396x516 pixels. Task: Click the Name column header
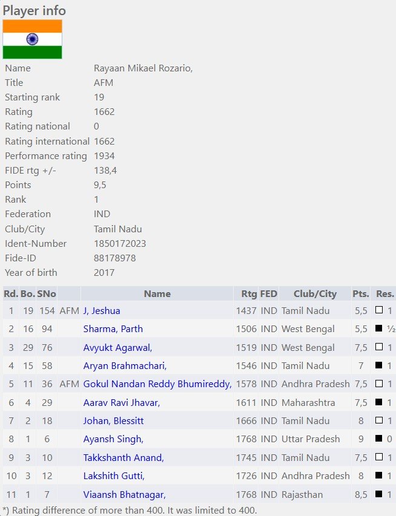157,293
